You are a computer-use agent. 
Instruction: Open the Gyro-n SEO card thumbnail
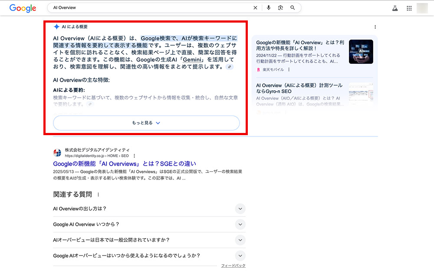click(361, 93)
